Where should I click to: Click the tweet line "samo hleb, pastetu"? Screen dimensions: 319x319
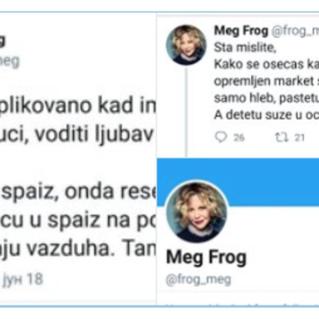pyautogui.click(x=266, y=98)
